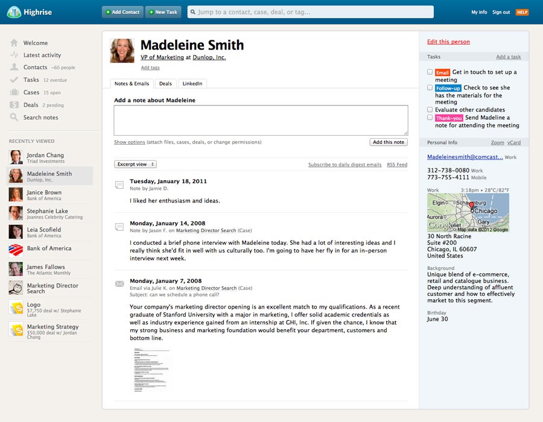Screen dimensions: 543x422
Task: Click the Add a note text area
Action: tap(261, 120)
